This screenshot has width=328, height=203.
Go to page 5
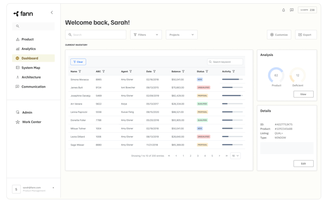pos(212,156)
